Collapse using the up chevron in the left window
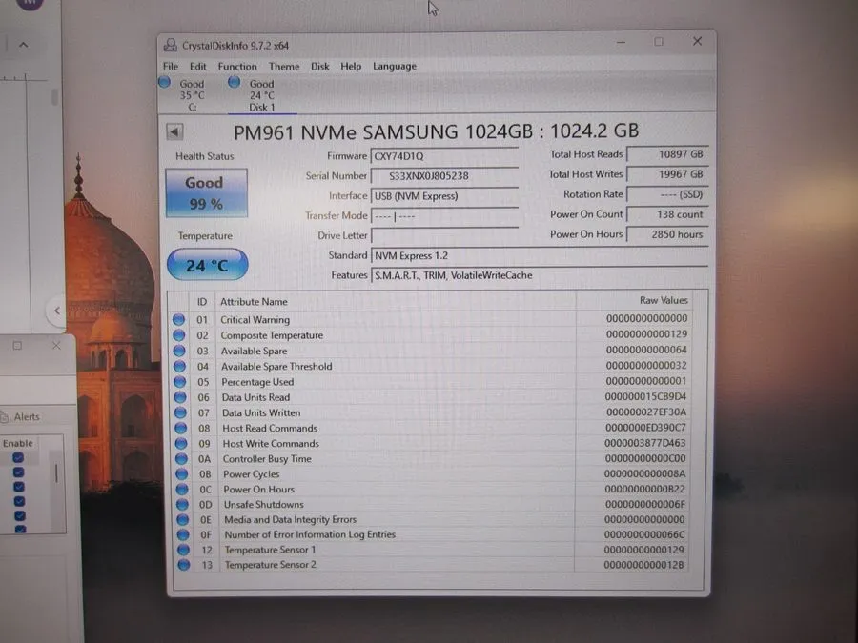858x643 pixels. (24, 45)
